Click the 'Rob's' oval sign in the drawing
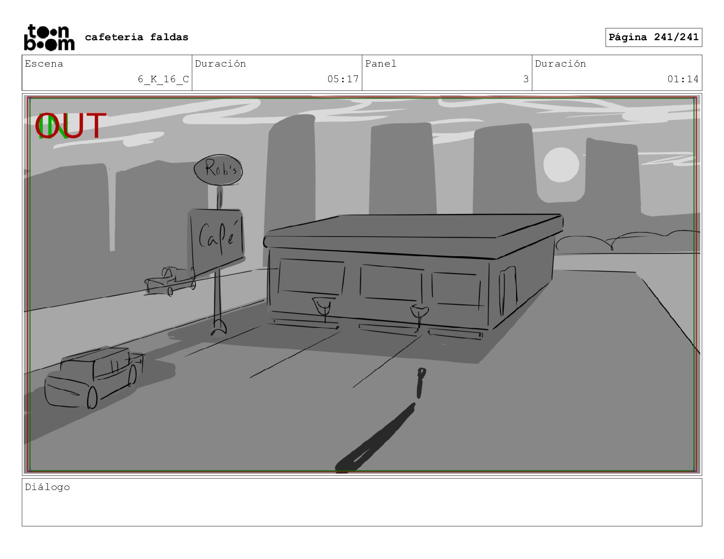The height and width of the screenshot is (559, 724). [218, 170]
